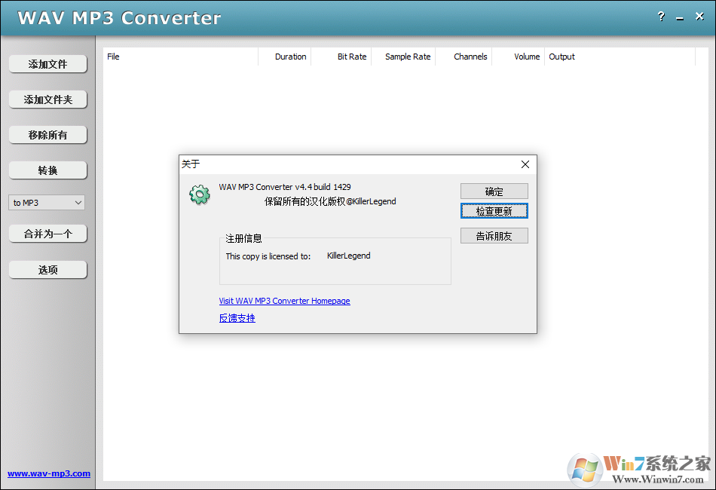Screen dimensions: 716x490
Task: Sort by the Sample Rate column header
Action: (403, 57)
